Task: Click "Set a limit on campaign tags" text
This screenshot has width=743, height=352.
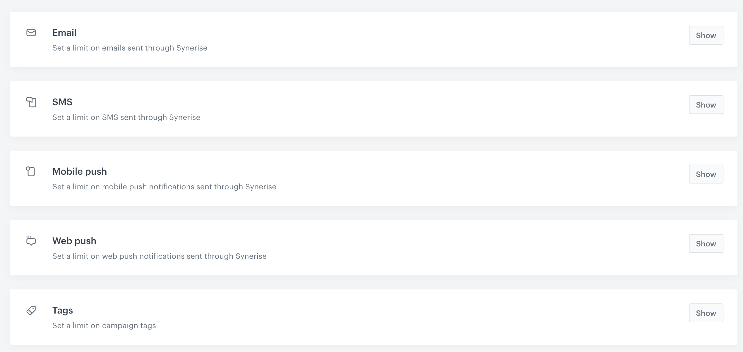Action: [x=104, y=326]
